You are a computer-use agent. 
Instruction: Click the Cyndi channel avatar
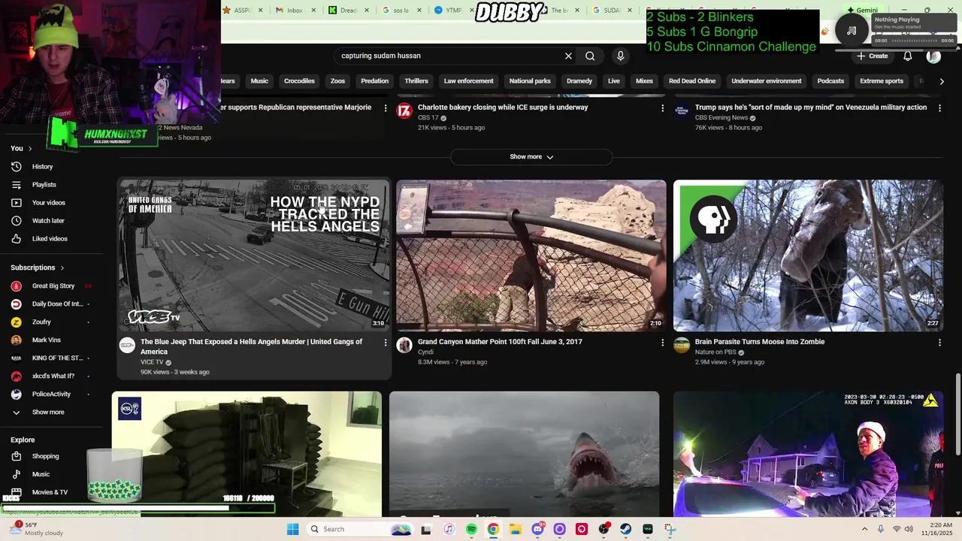click(x=404, y=345)
